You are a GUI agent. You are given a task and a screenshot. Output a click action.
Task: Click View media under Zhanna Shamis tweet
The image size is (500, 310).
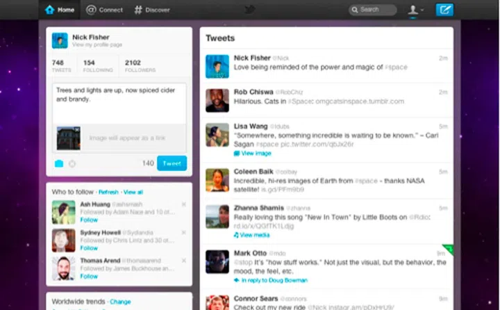pos(251,235)
